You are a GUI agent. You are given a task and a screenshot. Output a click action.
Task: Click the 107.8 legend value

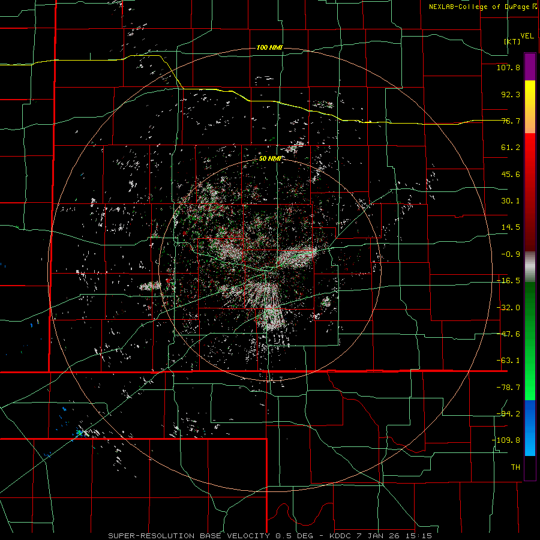(508, 67)
